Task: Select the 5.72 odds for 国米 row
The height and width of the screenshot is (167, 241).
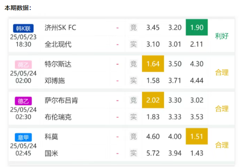Action: pyautogui.click(x=153, y=153)
